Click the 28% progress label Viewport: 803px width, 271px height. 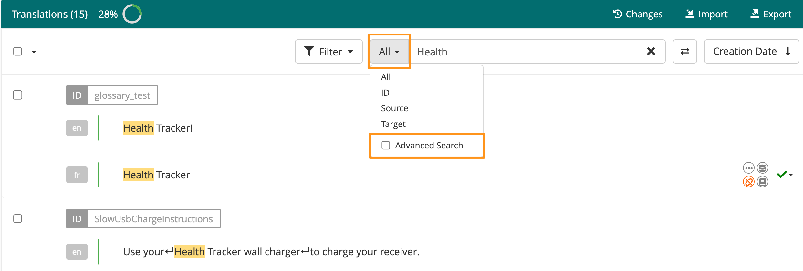click(x=108, y=14)
